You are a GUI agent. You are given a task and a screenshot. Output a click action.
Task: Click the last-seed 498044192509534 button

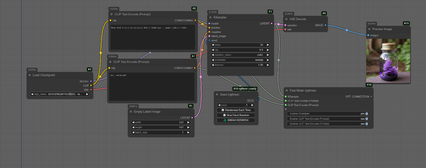coord(236,120)
